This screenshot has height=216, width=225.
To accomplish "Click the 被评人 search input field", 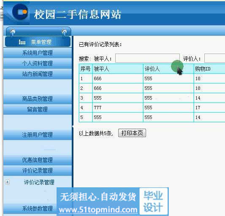I will click(147, 58).
